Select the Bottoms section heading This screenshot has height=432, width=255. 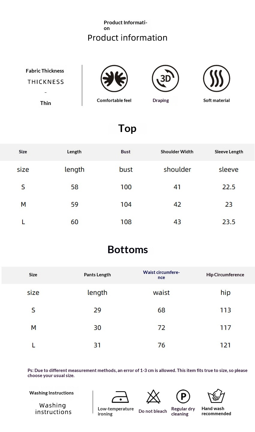point(127,250)
